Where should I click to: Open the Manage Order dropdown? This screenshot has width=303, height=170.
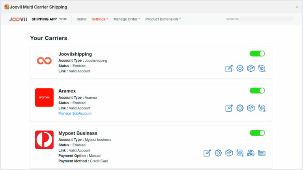[x=126, y=19]
